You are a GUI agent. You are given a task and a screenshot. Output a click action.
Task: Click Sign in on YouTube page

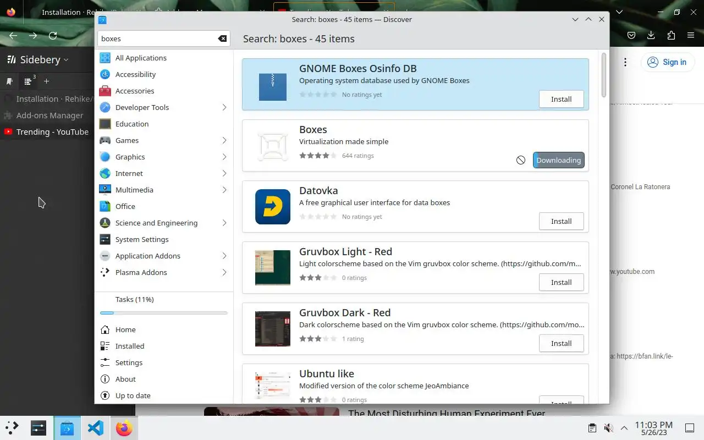(x=667, y=62)
